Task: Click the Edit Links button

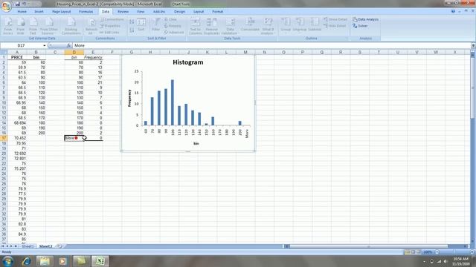Action: tap(109, 33)
